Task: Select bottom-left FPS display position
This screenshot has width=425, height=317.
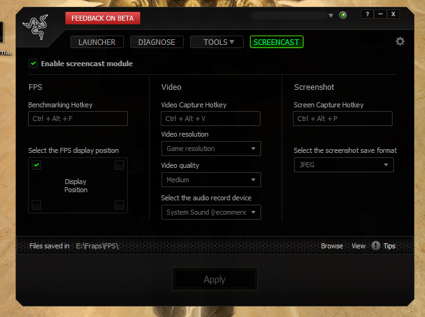Action: (37, 205)
